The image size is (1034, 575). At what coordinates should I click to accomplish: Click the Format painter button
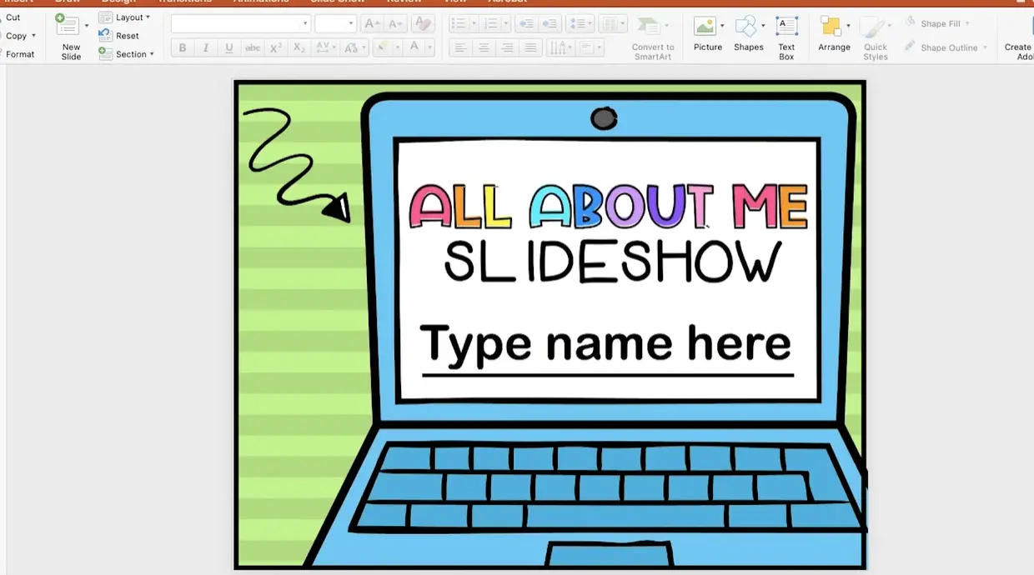20,54
